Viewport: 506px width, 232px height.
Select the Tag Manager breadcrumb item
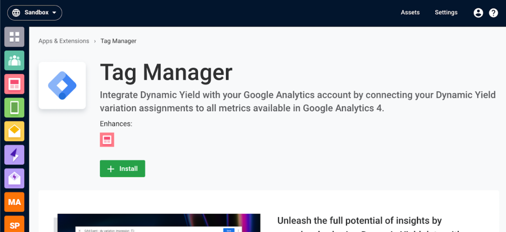click(118, 41)
